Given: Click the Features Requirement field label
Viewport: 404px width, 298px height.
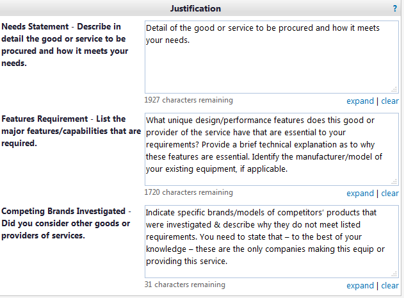Looking at the screenshot, I should (x=70, y=131).
